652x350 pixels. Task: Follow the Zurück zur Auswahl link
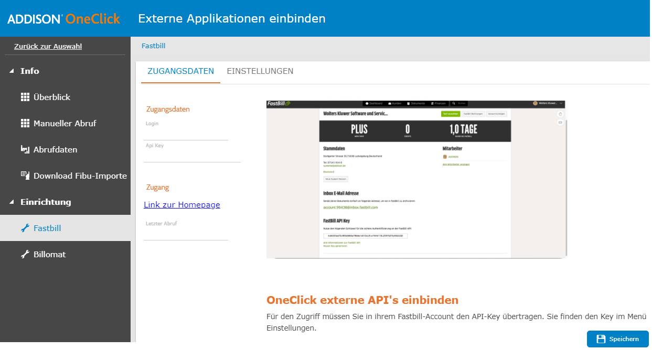point(48,46)
